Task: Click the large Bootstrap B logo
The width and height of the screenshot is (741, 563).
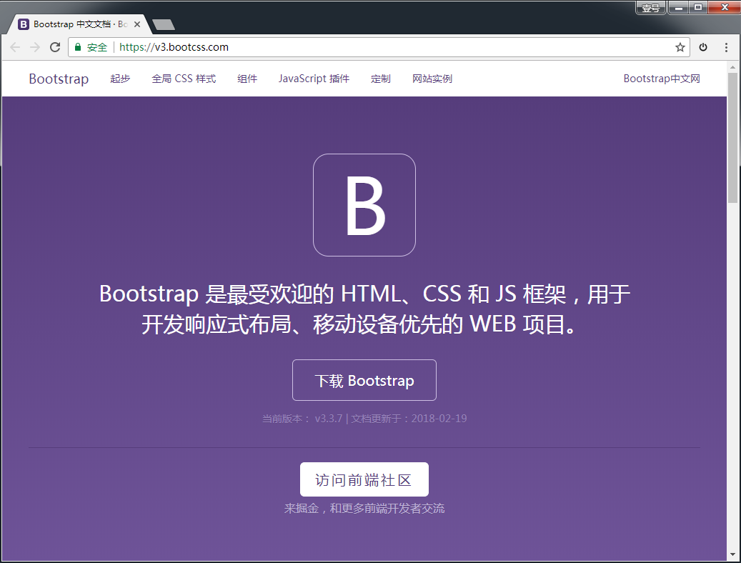Action: click(x=364, y=204)
